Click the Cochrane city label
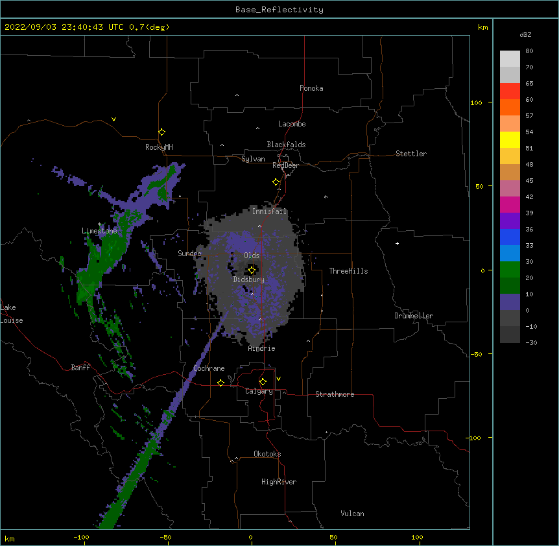 209,368
